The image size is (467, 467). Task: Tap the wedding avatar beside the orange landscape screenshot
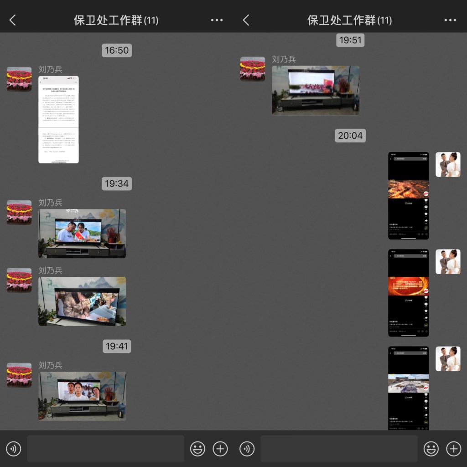click(x=448, y=164)
